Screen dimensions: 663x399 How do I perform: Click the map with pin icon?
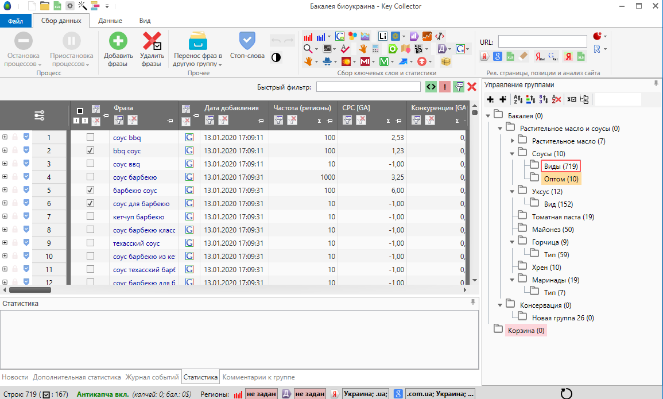coord(406,49)
